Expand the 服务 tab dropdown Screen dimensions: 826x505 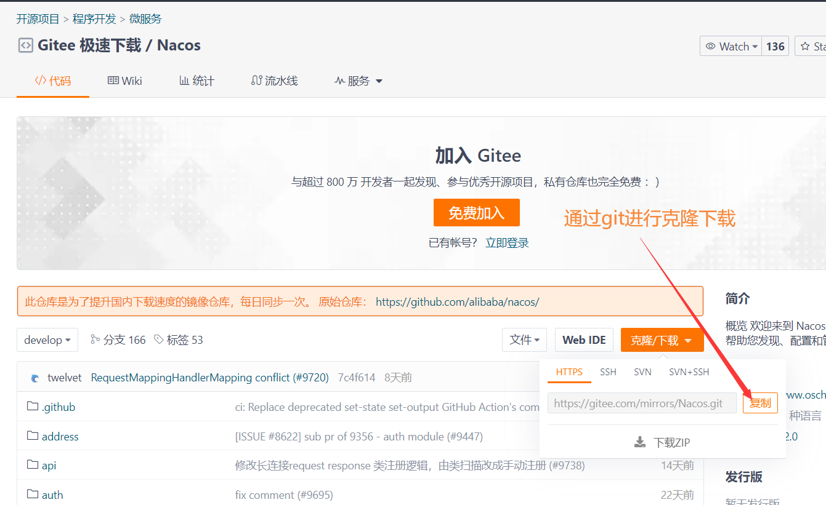point(379,81)
